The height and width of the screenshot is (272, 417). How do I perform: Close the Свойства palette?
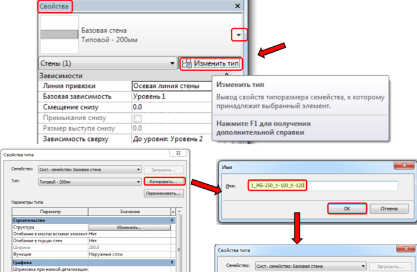pos(238,6)
